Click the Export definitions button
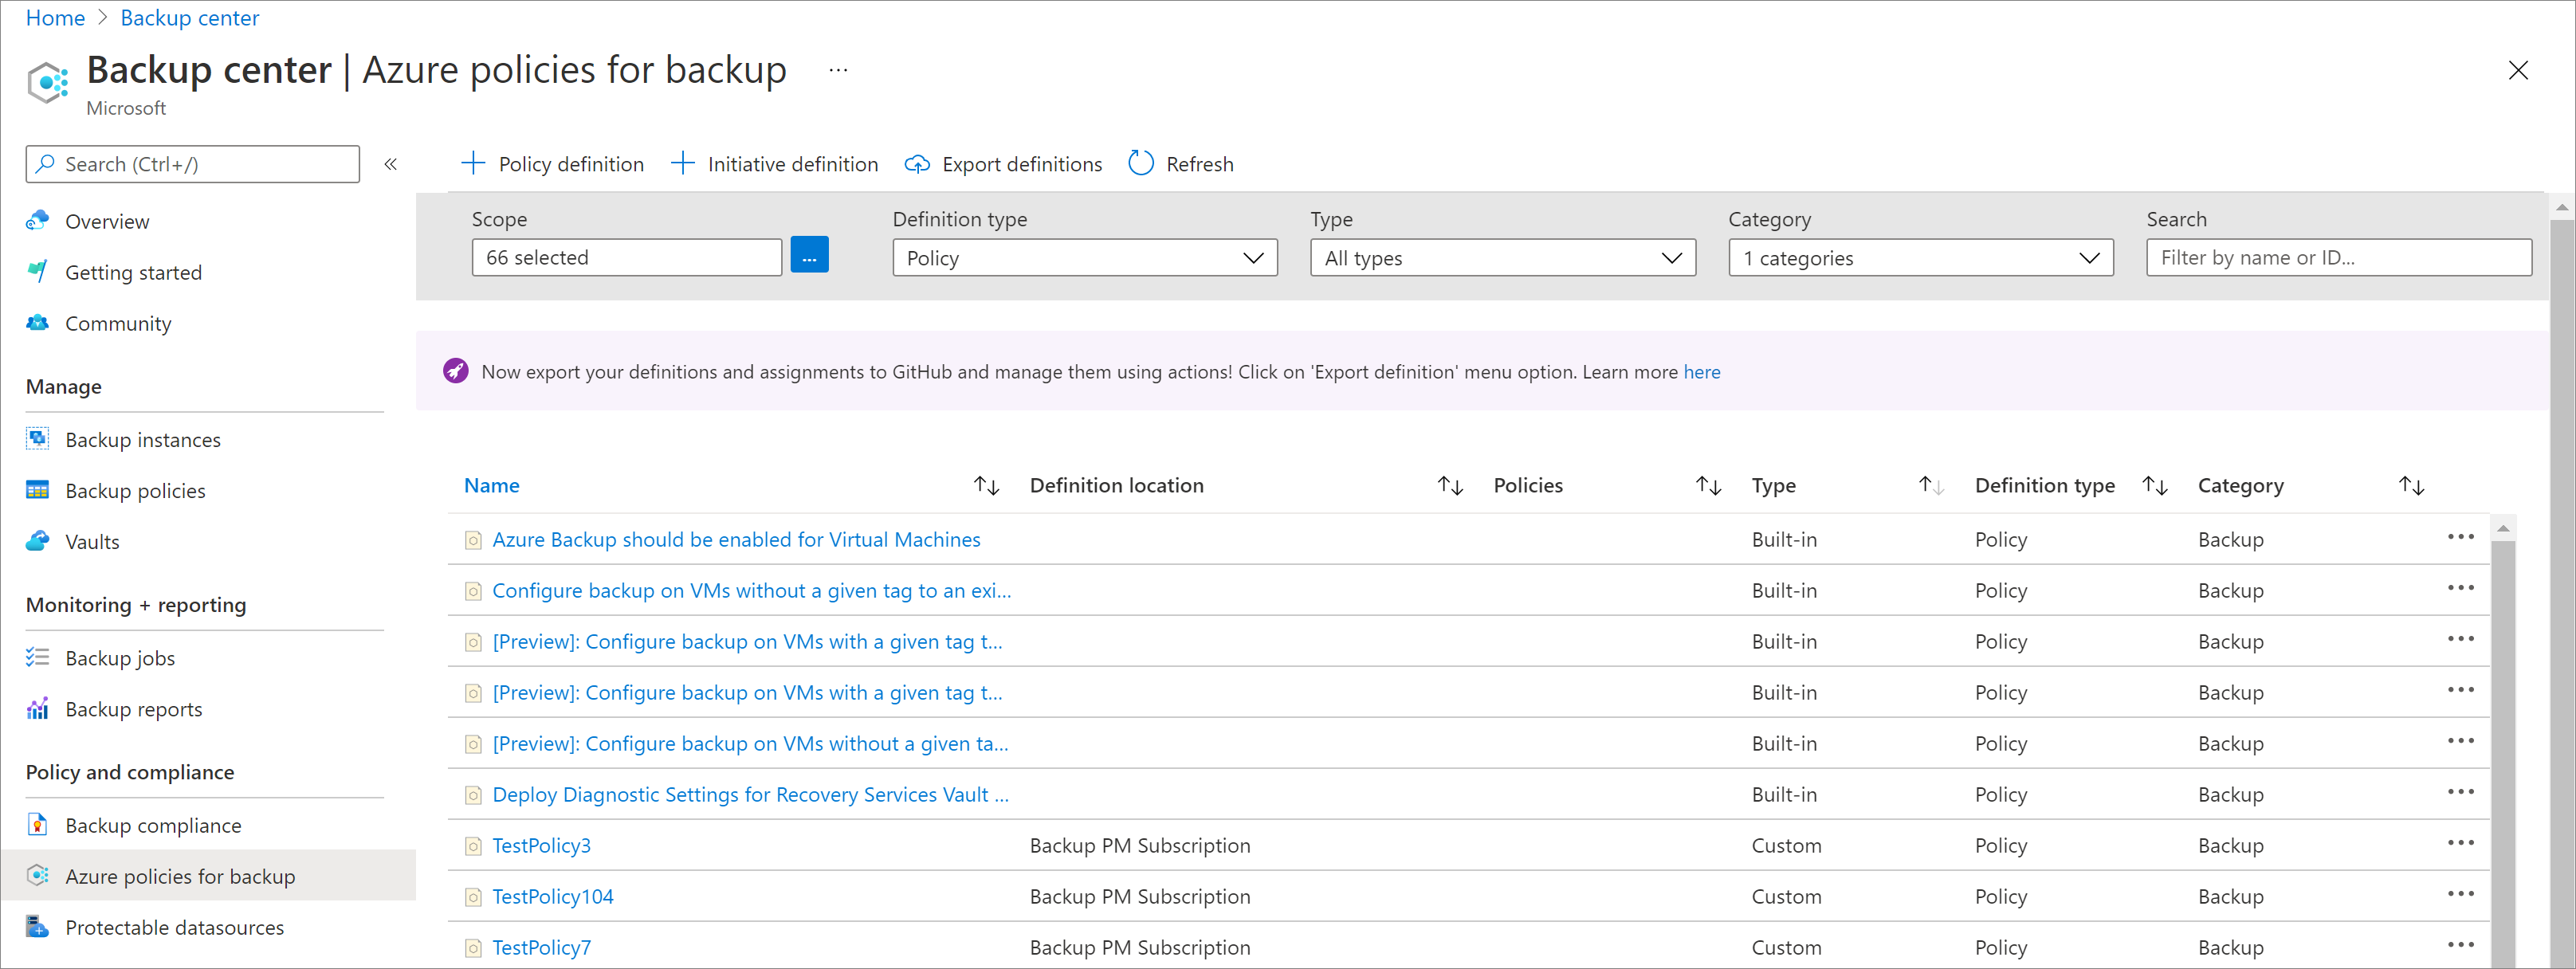The width and height of the screenshot is (2576, 969). click(x=1003, y=161)
